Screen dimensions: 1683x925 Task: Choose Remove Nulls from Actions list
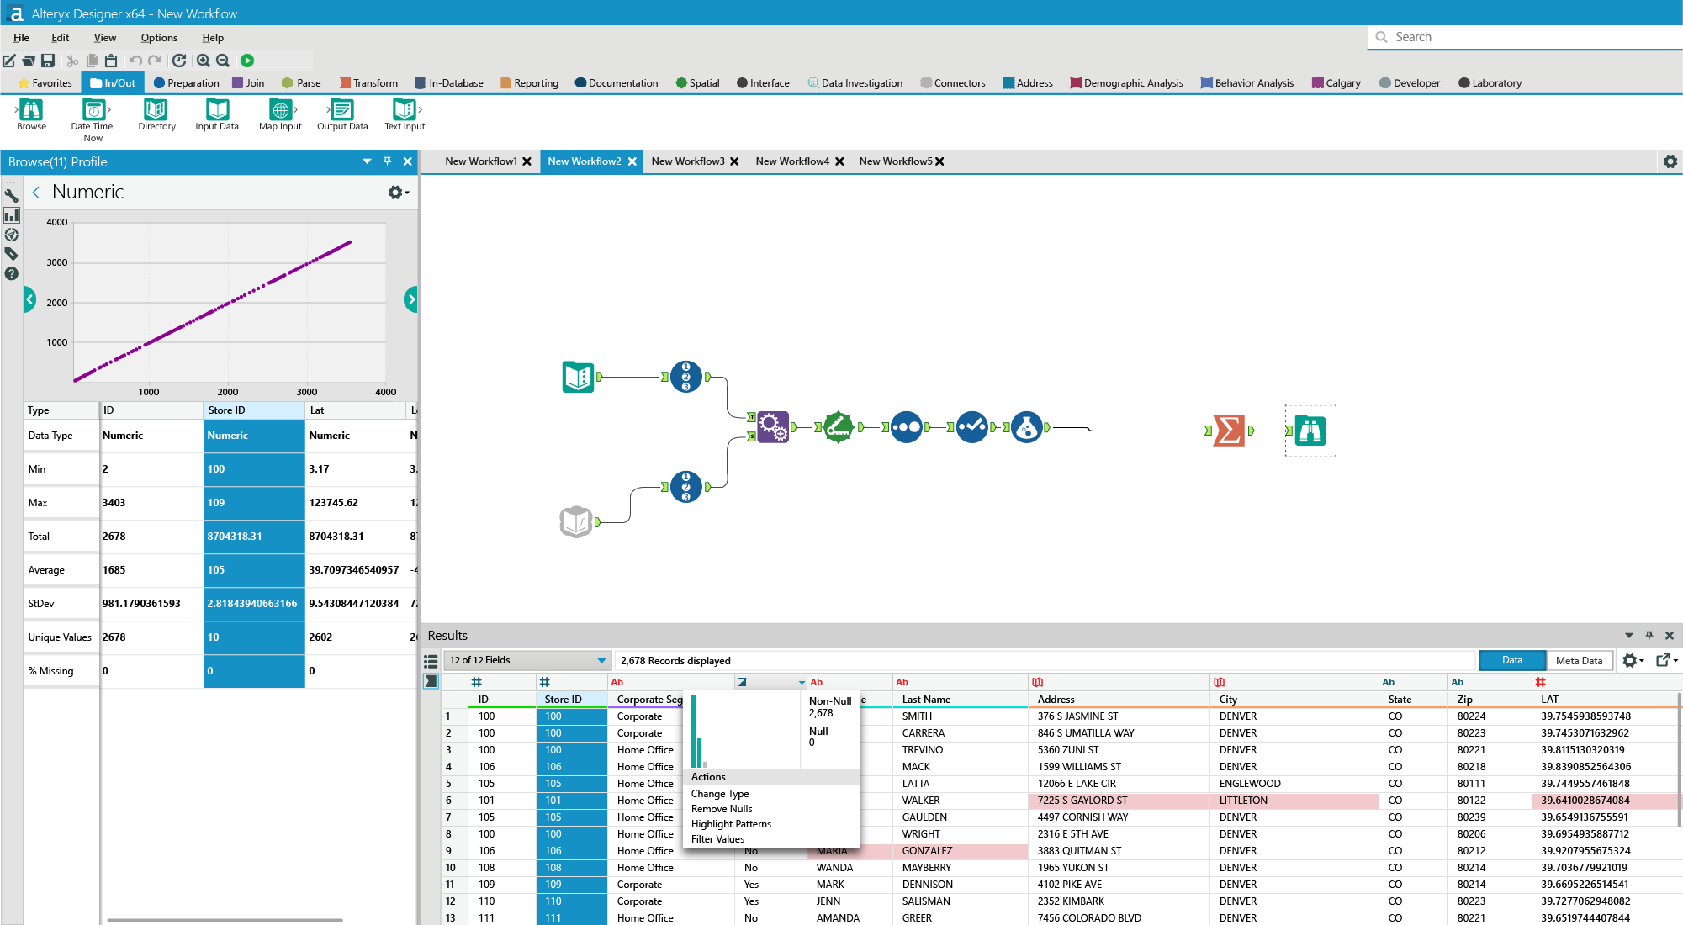pos(722,809)
